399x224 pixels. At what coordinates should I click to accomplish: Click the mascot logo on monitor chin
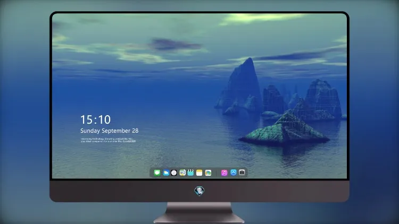[x=199, y=191]
